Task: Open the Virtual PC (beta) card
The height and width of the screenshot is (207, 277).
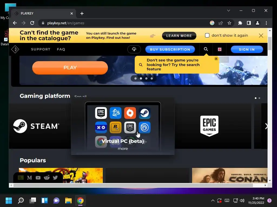Action: point(123,127)
